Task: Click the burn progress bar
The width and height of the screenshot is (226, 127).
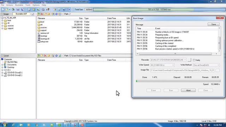Action: [178, 81]
